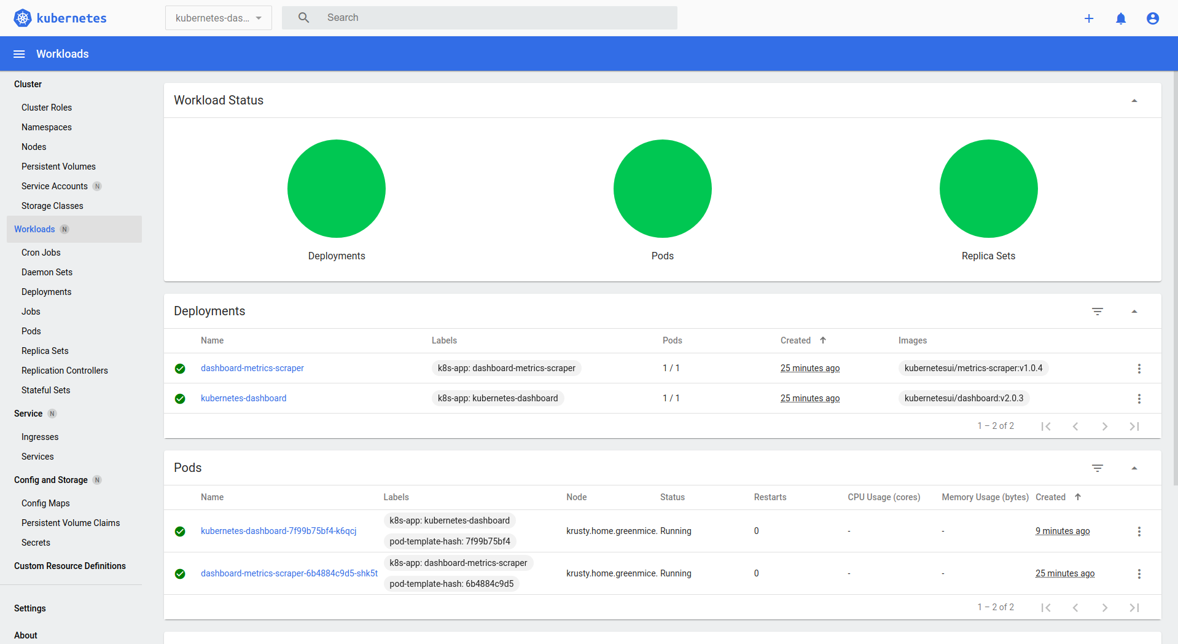Open Daemon Sets in sidebar
The height and width of the screenshot is (644, 1178).
pos(47,272)
